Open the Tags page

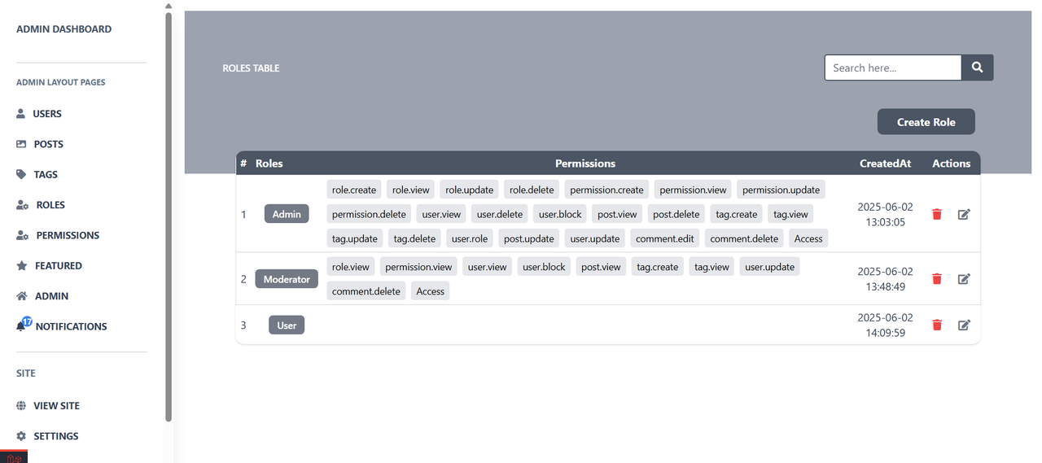46,174
